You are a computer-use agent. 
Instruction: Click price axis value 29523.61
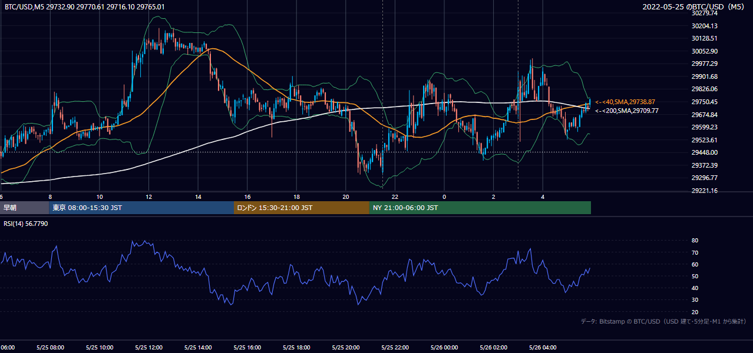point(705,140)
